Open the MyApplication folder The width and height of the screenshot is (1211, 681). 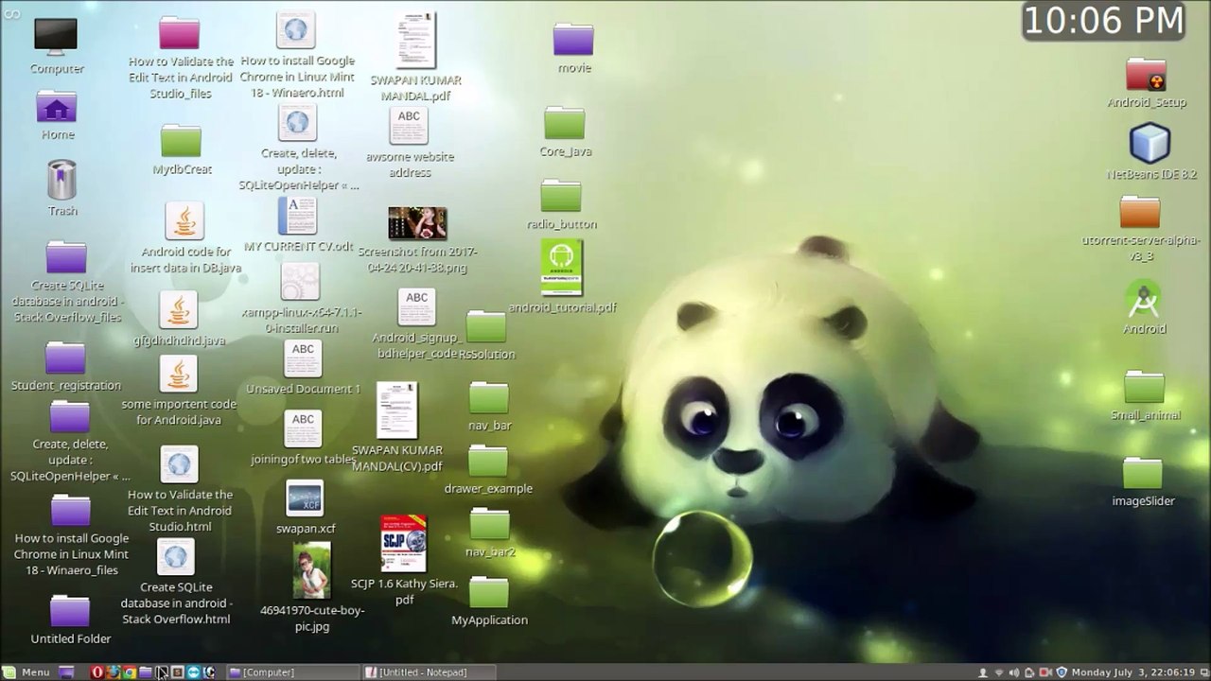point(489,592)
